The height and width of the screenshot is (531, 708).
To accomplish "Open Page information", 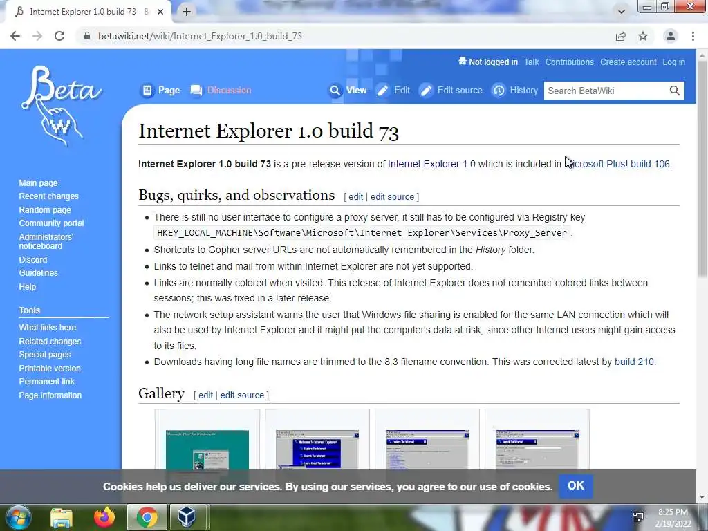I will (x=50, y=395).
